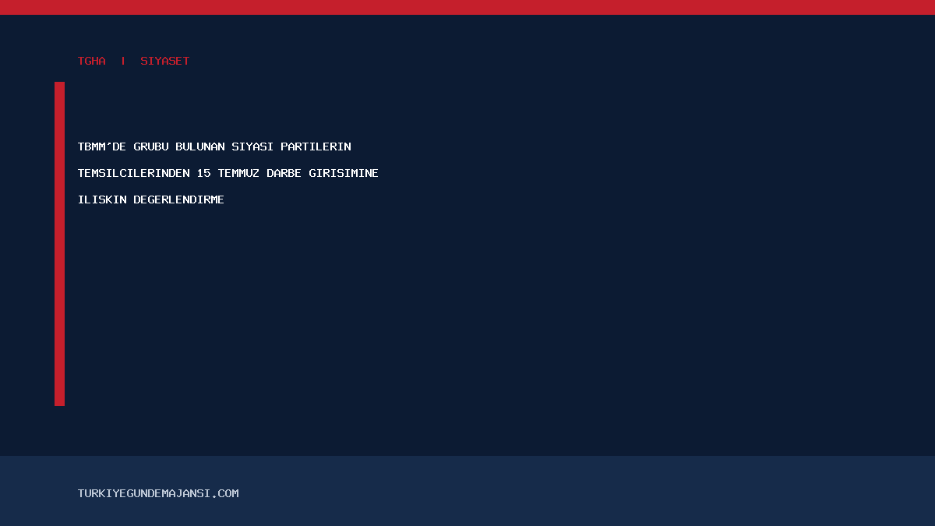
Task: Select the word TEMMUZ in the headline
Action: 238,173
